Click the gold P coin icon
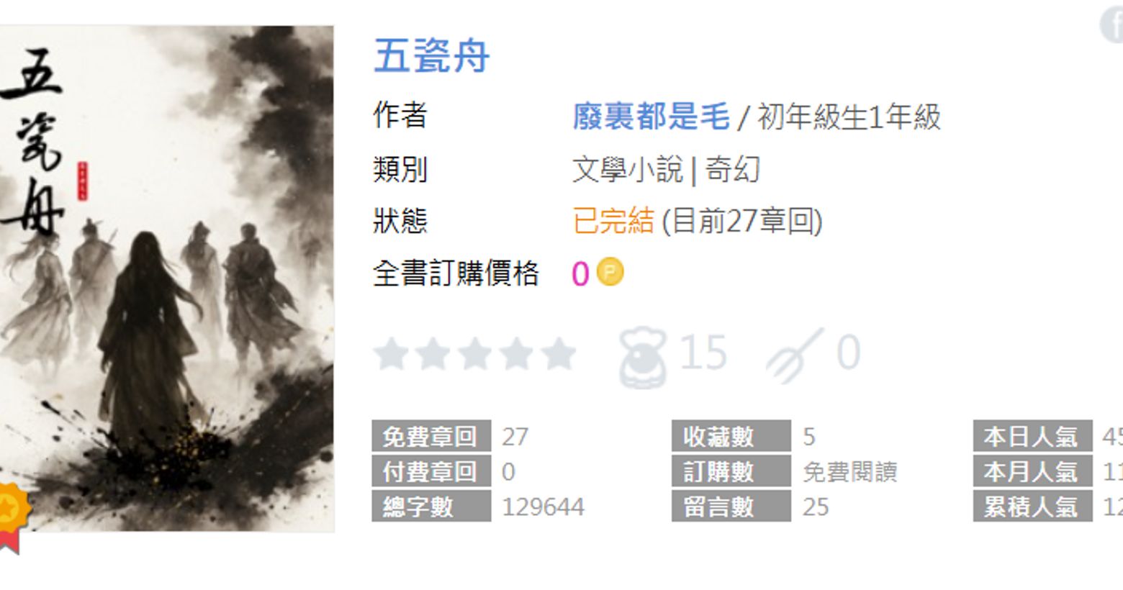The height and width of the screenshot is (590, 1123). tap(610, 272)
